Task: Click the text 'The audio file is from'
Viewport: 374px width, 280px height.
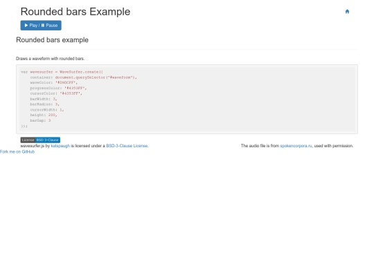Action: tap(260, 146)
